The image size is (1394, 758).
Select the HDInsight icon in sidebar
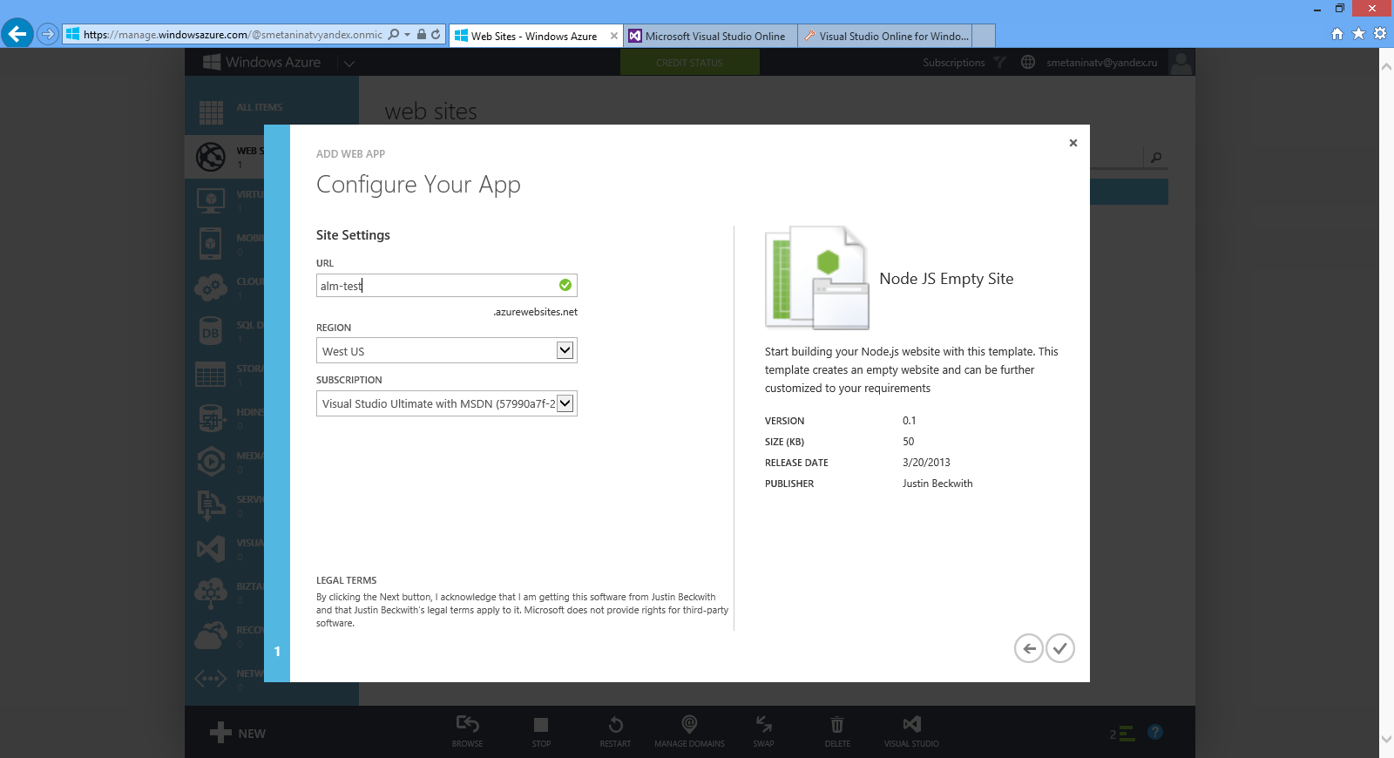pyautogui.click(x=211, y=418)
